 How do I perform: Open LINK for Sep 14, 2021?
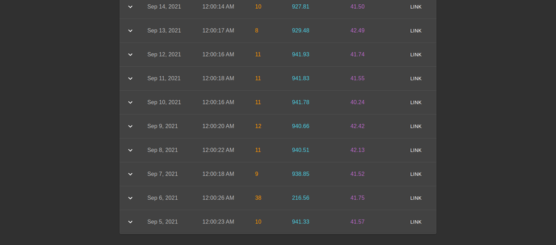click(416, 7)
